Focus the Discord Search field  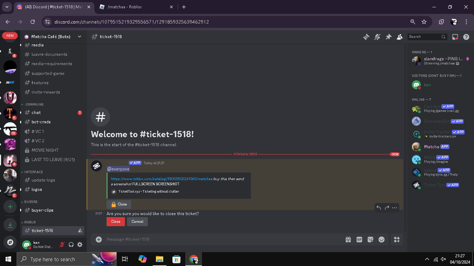click(x=427, y=37)
